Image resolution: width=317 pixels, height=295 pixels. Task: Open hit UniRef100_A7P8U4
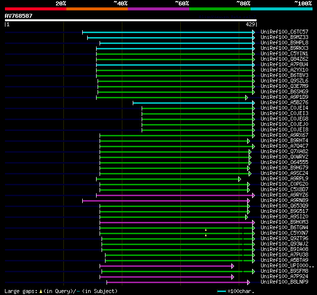coord(284,65)
